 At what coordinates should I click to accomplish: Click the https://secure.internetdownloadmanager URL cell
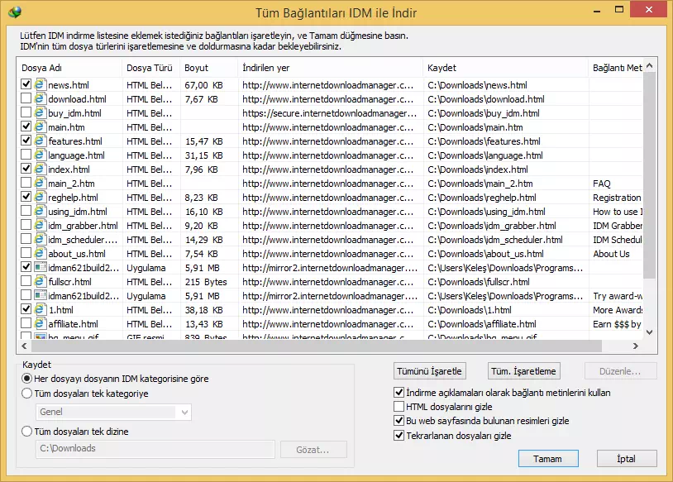[x=330, y=113]
